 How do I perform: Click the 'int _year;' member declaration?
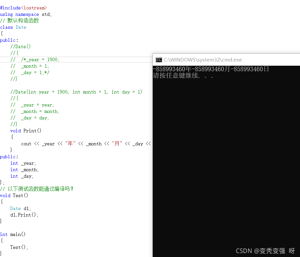[x=23, y=163]
